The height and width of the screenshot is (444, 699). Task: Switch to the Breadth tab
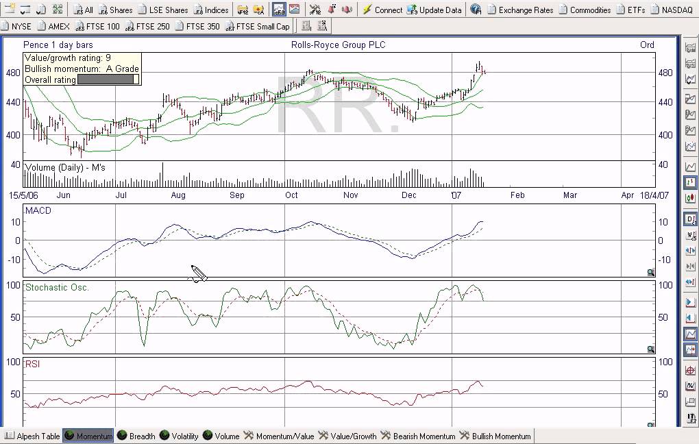tap(136, 436)
